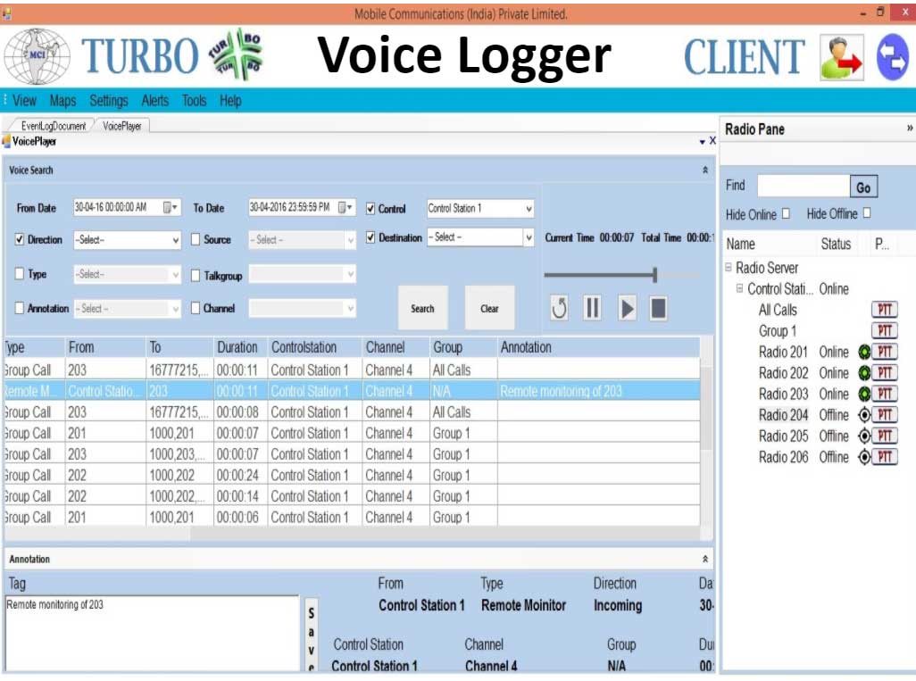Toggle the Destination checkbox
The width and height of the screenshot is (916, 681).
tap(371, 237)
